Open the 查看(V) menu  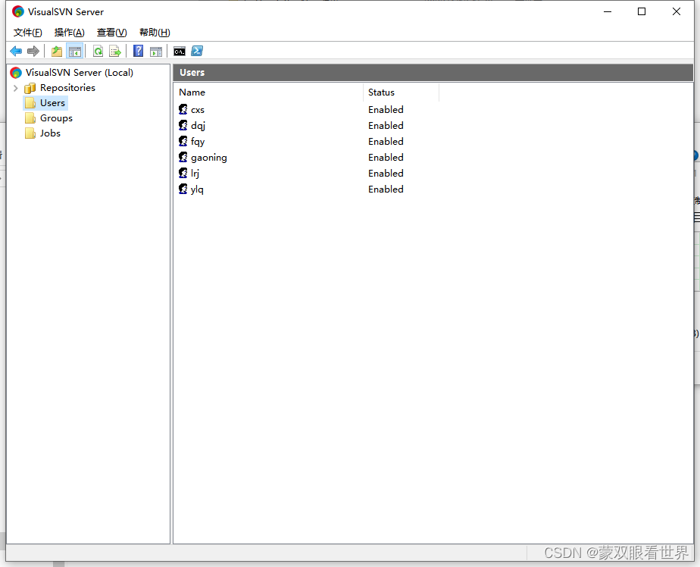(x=111, y=32)
